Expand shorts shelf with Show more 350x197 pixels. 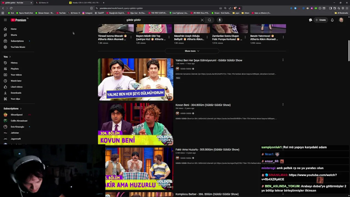coord(192,51)
